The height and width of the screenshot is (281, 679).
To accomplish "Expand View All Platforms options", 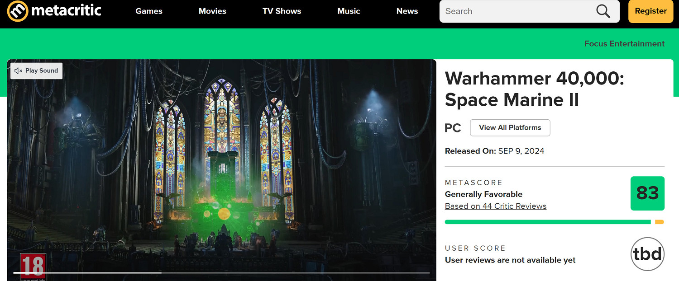I will [x=510, y=128].
